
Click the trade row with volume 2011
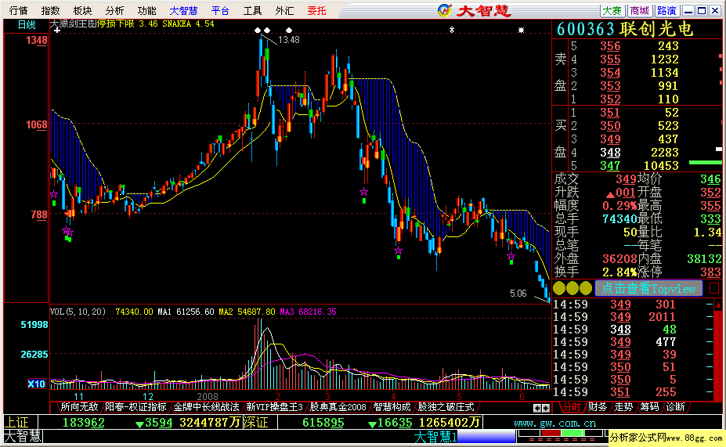[x=633, y=317]
